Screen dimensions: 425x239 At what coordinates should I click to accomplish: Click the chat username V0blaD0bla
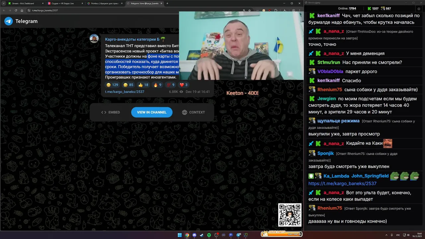(330, 71)
